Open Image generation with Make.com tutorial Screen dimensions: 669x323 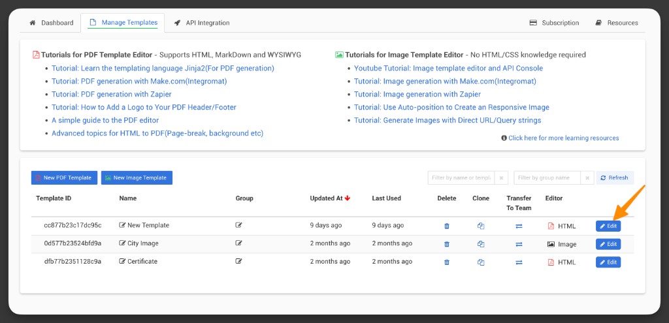pyautogui.click(x=445, y=81)
